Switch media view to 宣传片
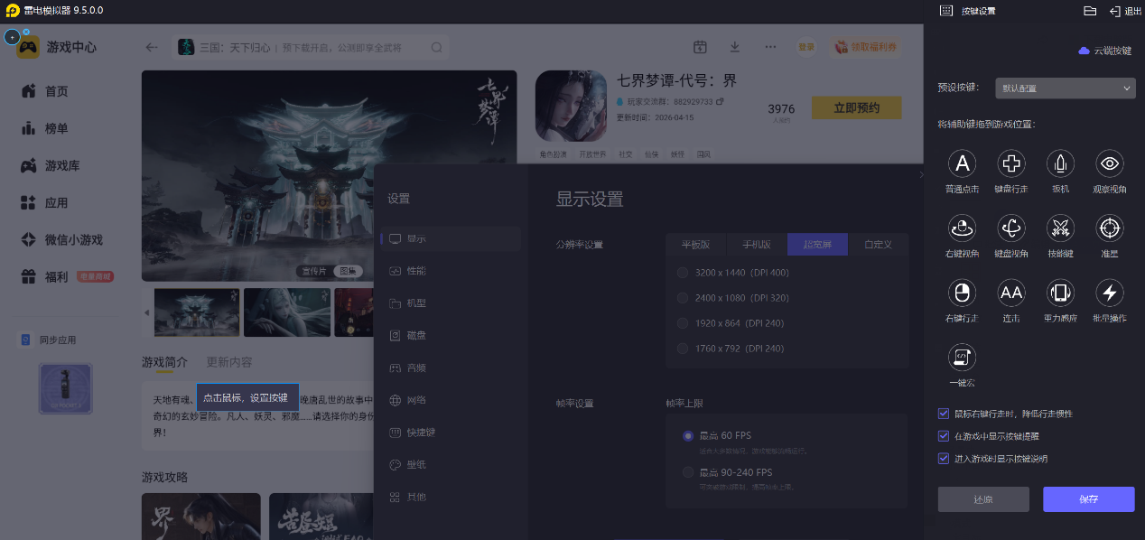1145x540 pixels. point(313,271)
